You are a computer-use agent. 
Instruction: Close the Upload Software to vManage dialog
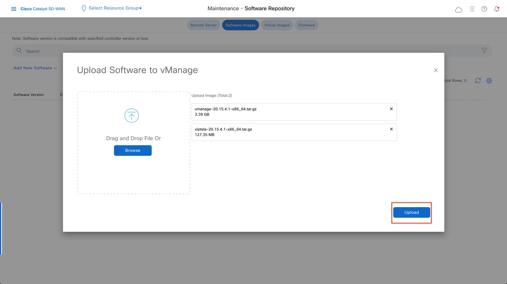click(435, 70)
